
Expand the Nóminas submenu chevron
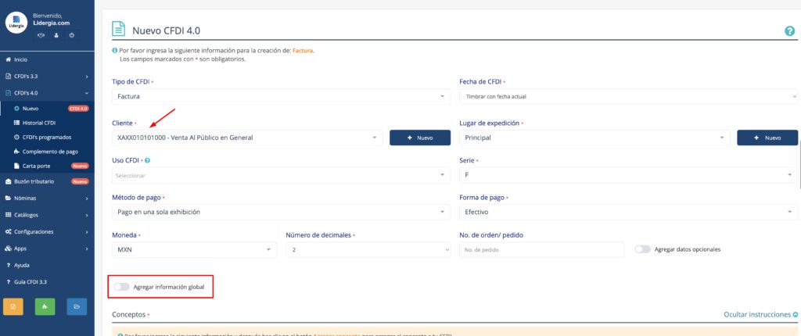pyautogui.click(x=87, y=198)
